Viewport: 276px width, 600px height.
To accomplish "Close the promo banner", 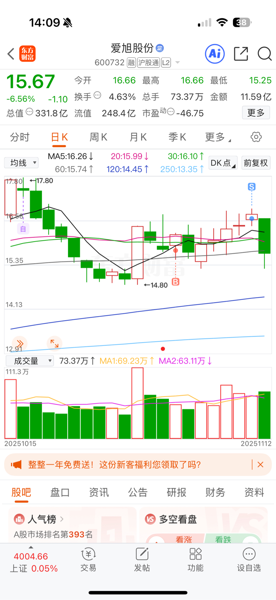I will [261, 465].
